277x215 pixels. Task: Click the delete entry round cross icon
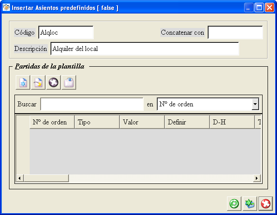coord(54,82)
